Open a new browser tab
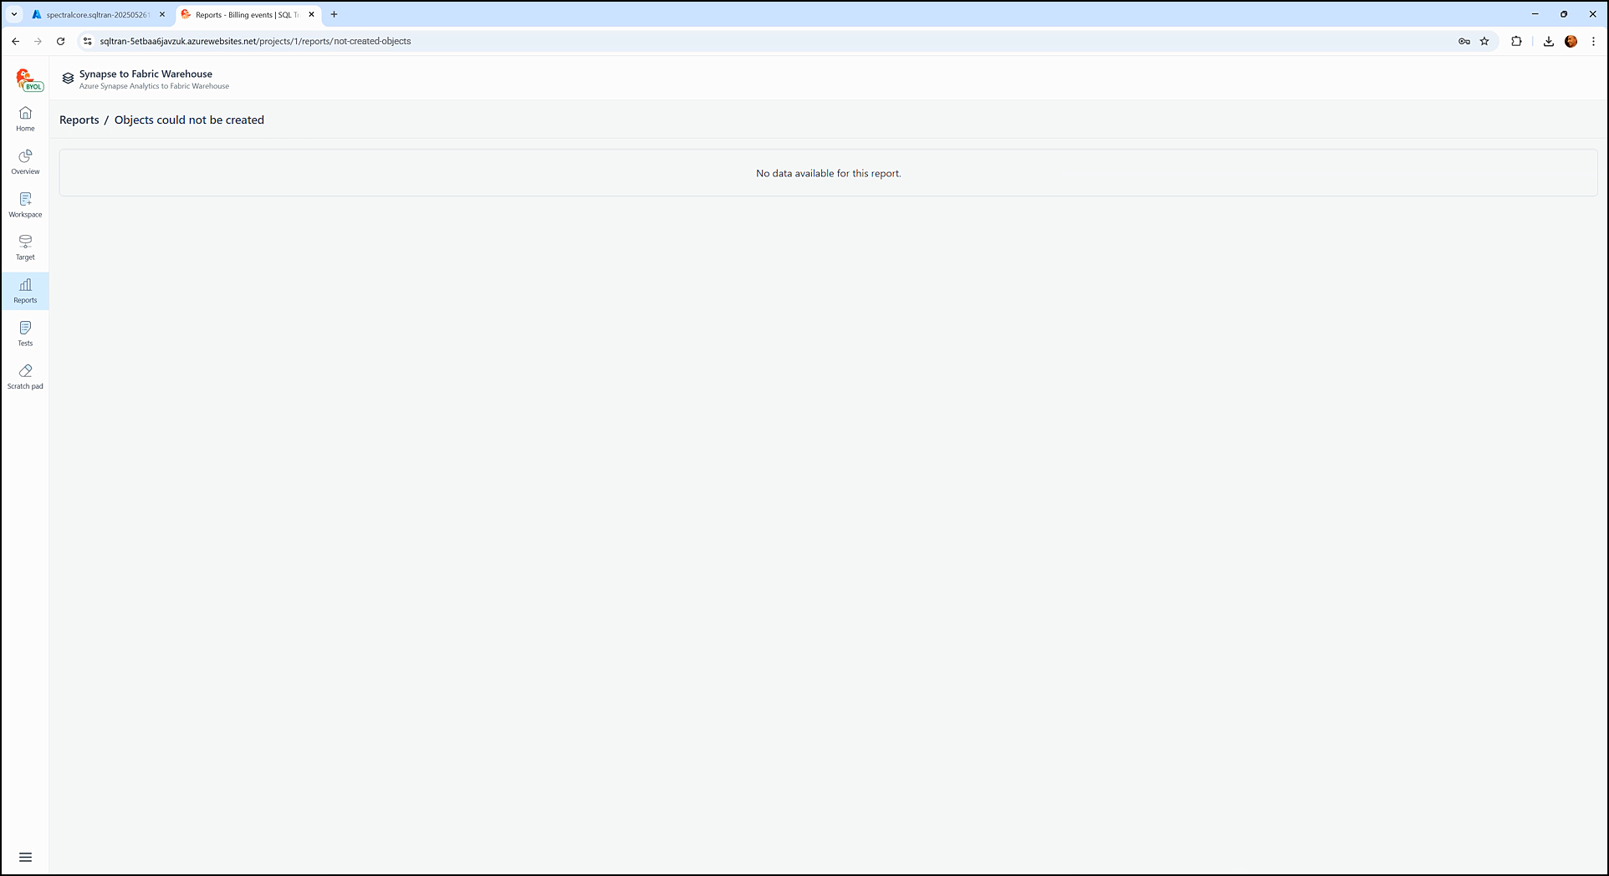The image size is (1609, 876). (x=334, y=14)
